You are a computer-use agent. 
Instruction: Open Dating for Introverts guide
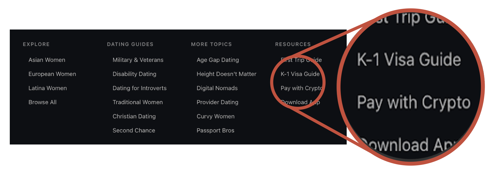139,88
